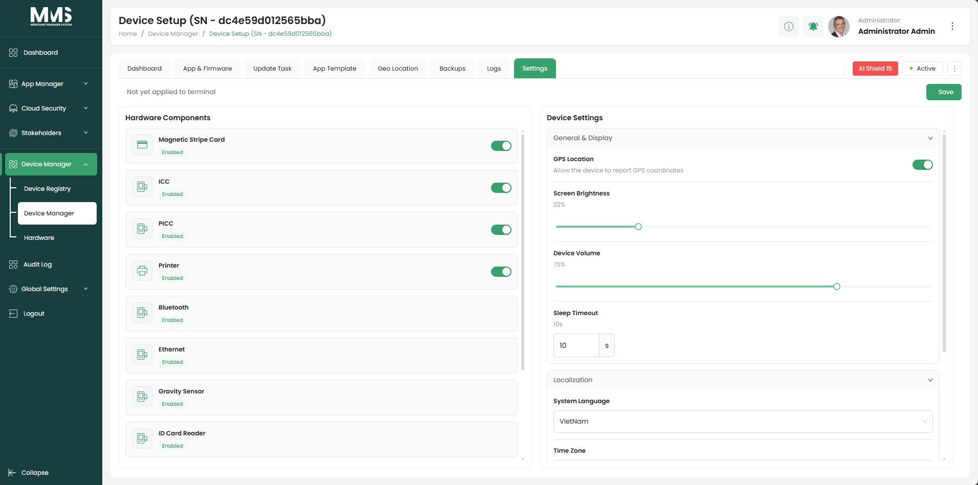Click the Screen Brightness slider handle
The image size is (978, 485).
(638, 227)
